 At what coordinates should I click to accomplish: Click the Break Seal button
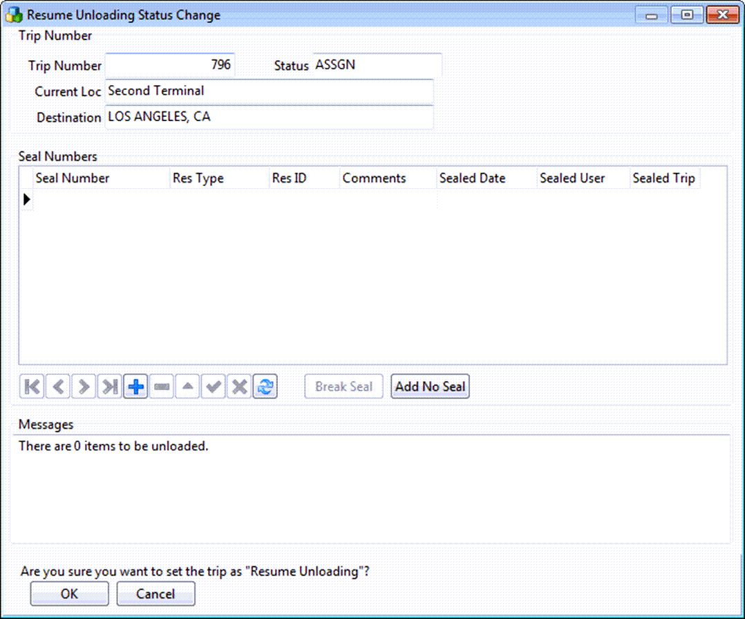[x=343, y=387]
